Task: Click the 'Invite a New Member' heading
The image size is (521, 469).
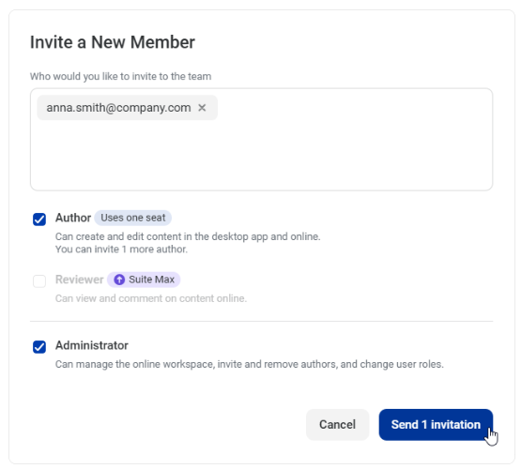Action: point(113,42)
